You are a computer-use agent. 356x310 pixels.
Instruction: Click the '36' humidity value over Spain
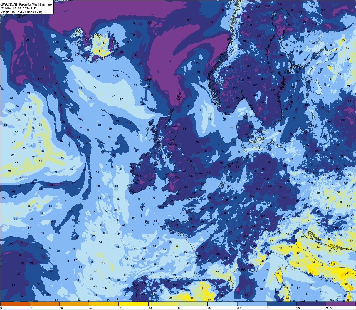coord(192,299)
